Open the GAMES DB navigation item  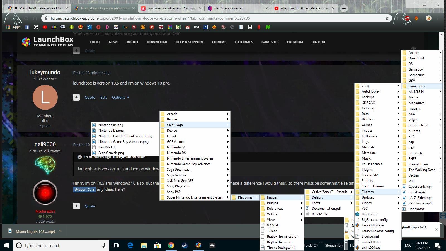click(270, 42)
